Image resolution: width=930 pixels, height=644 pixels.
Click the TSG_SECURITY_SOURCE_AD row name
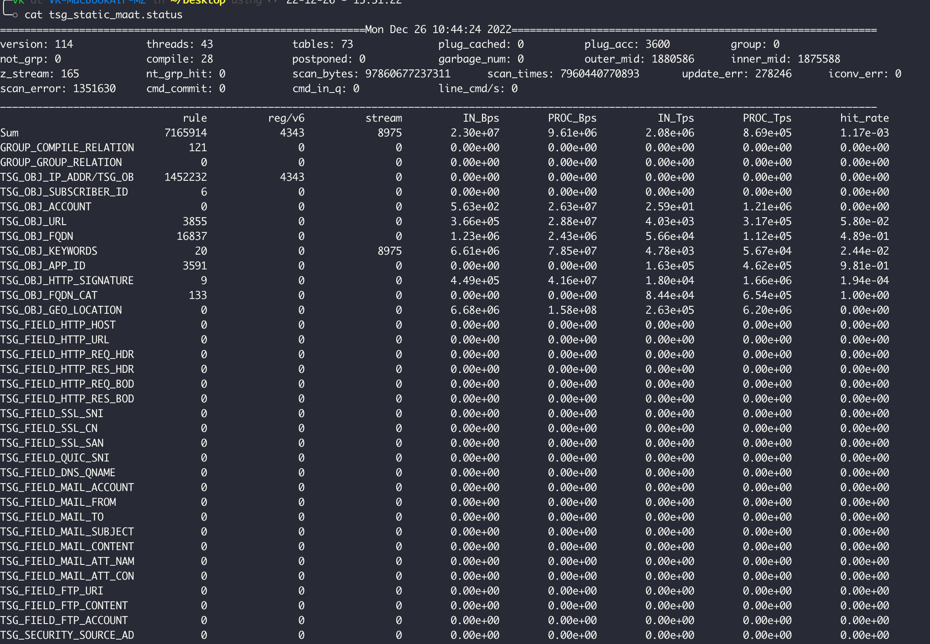pyautogui.click(x=67, y=635)
